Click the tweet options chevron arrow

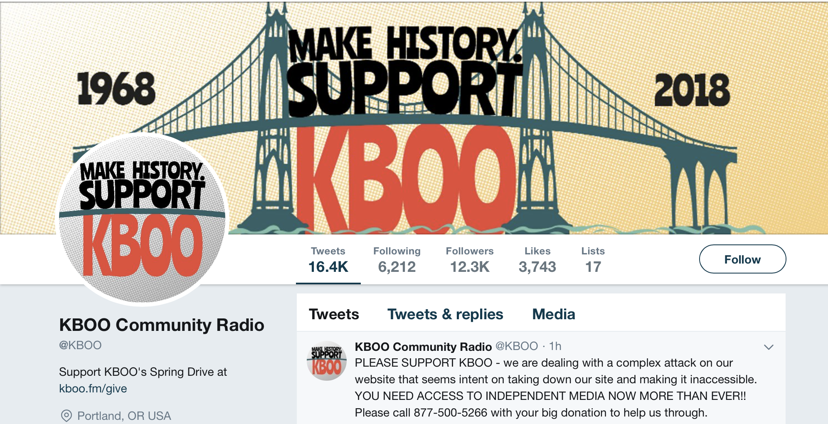(x=769, y=347)
